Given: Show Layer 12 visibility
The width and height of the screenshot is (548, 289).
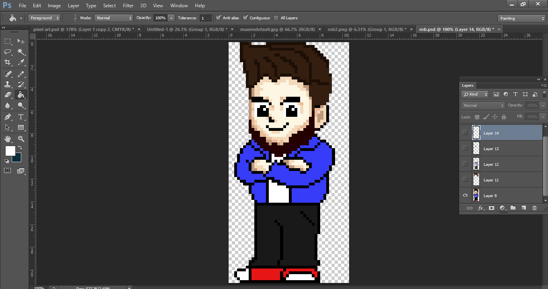Looking at the screenshot, I should coord(465,164).
